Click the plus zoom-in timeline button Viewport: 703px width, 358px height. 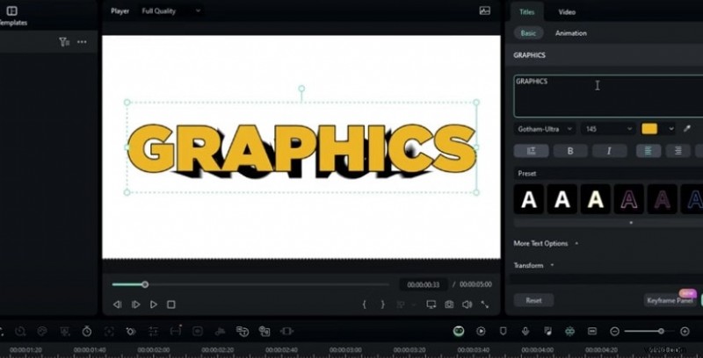click(685, 331)
